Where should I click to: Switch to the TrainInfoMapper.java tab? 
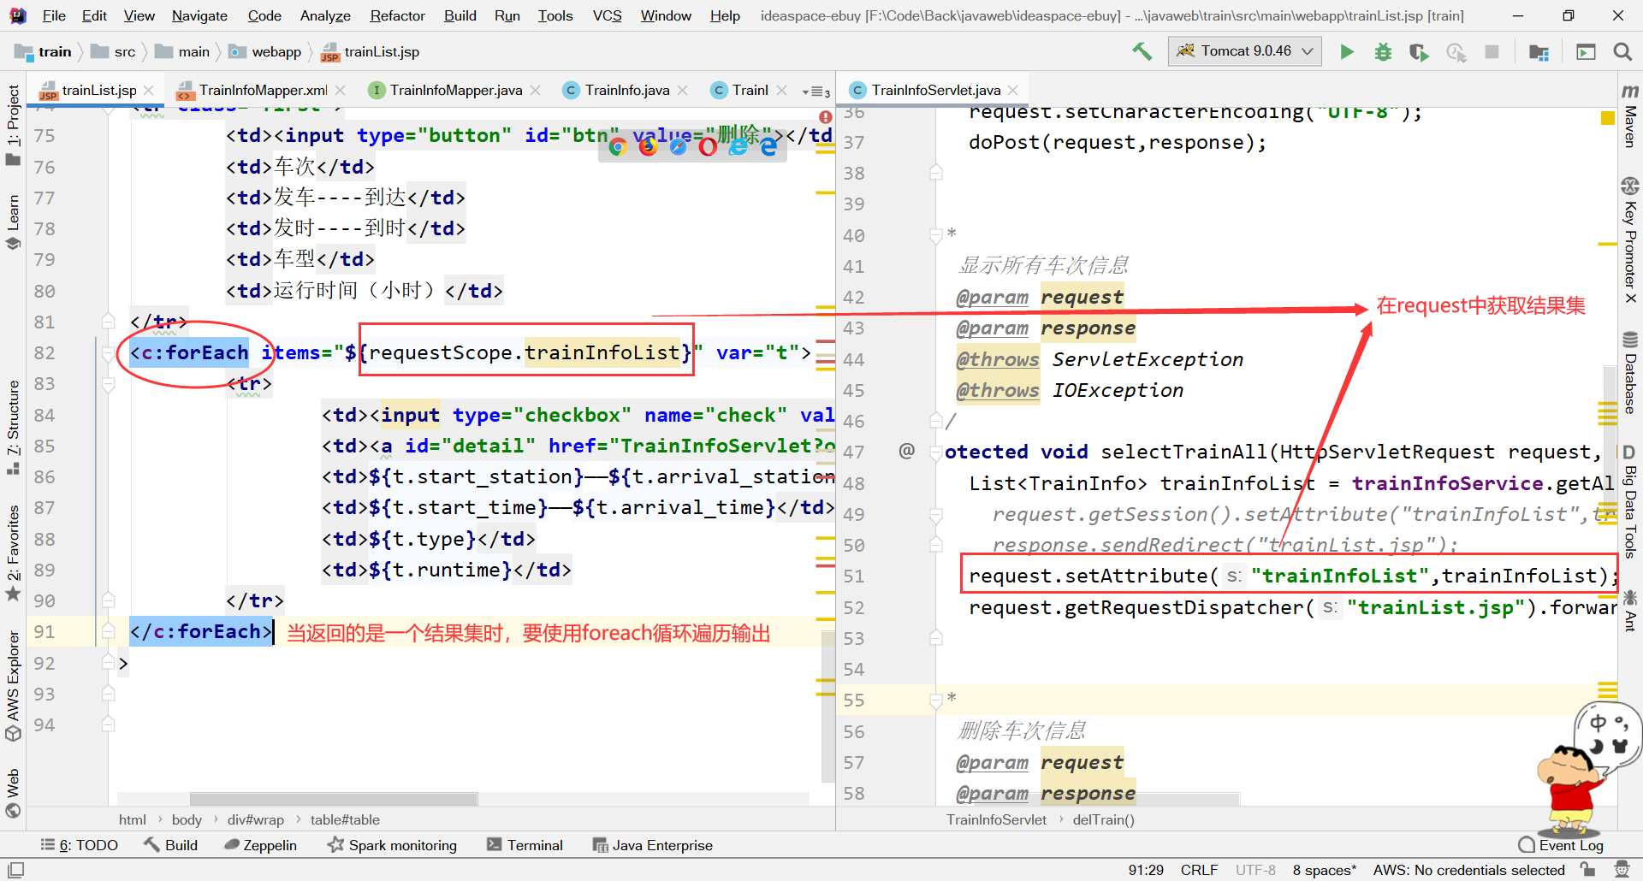(455, 90)
